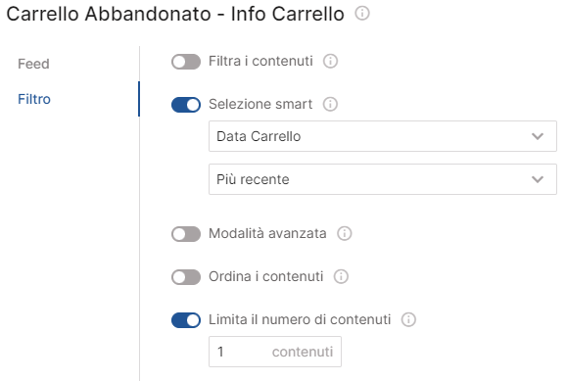Enable the Filtra i contenuti toggle
This screenshot has width=566, height=381.
[x=186, y=62]
